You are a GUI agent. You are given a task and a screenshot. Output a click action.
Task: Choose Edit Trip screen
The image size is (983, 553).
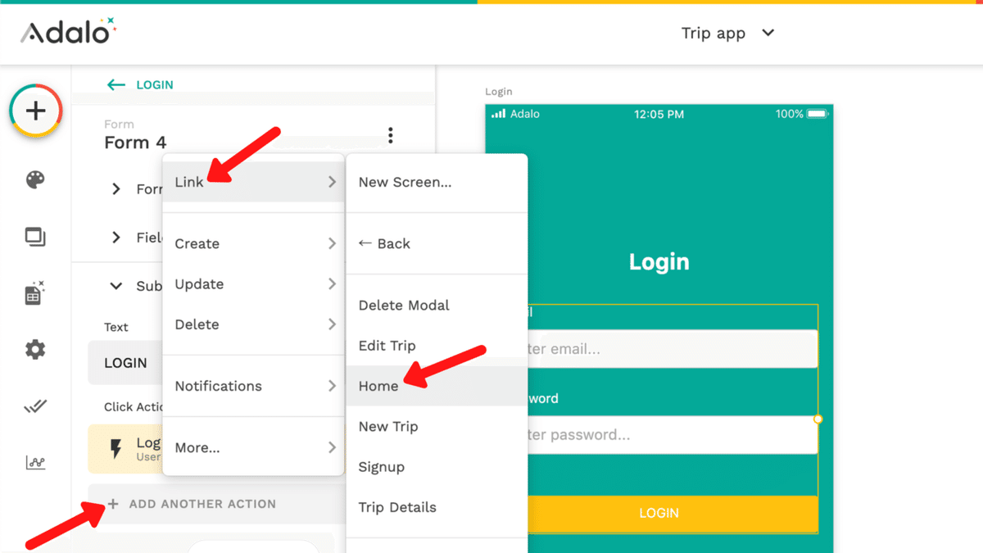click(437, 345)
